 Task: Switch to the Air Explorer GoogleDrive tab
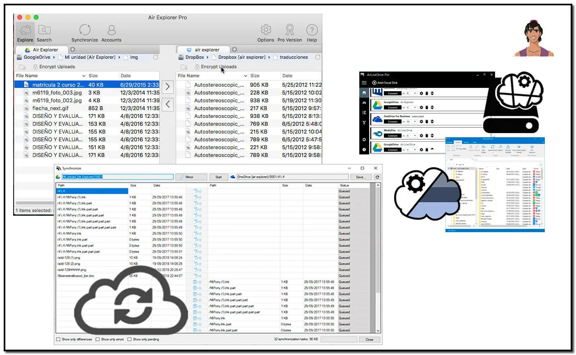[x=41, y=49]
